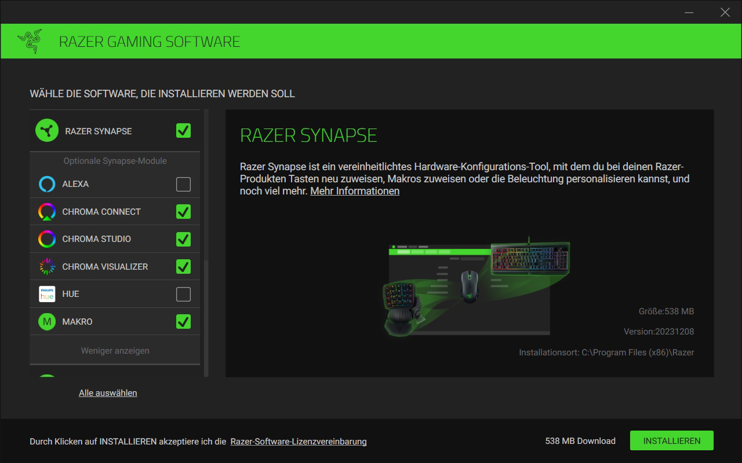Click the Razer snake logo
The width and height of the screenshot is (742, 463).
click(x=30, y=42)
